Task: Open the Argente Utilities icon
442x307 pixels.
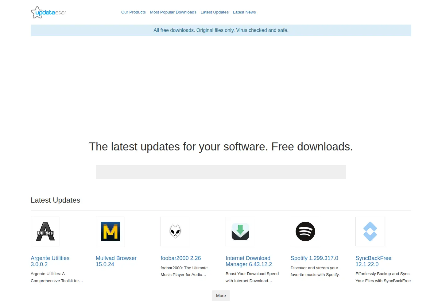Action: click(45, 231)
